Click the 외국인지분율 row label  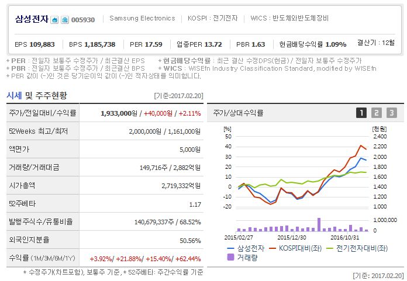[x=29, y=240]
